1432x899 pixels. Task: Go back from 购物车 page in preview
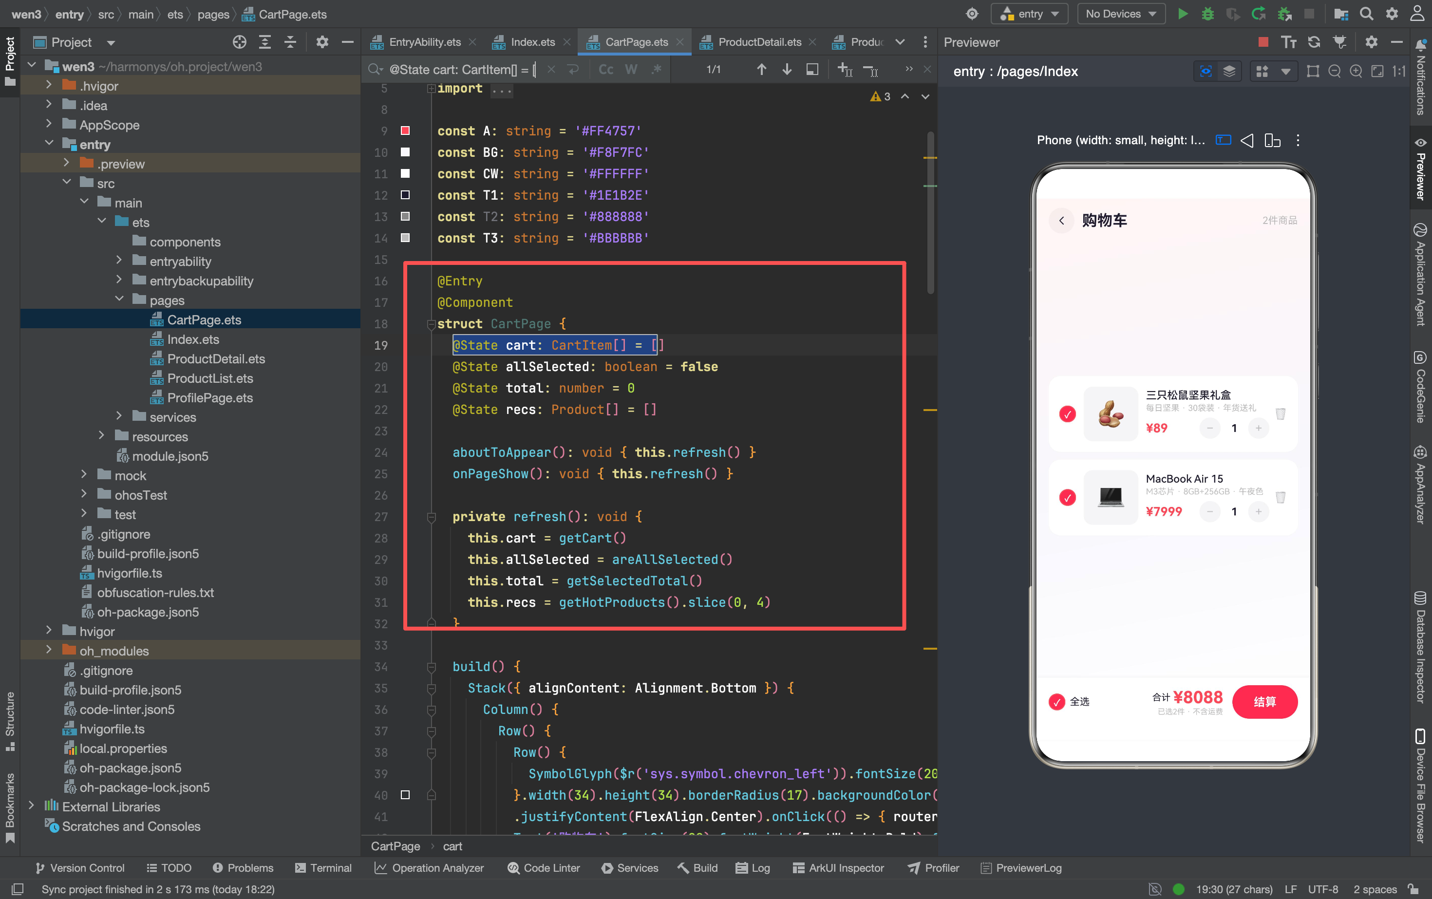(1061, 220)
